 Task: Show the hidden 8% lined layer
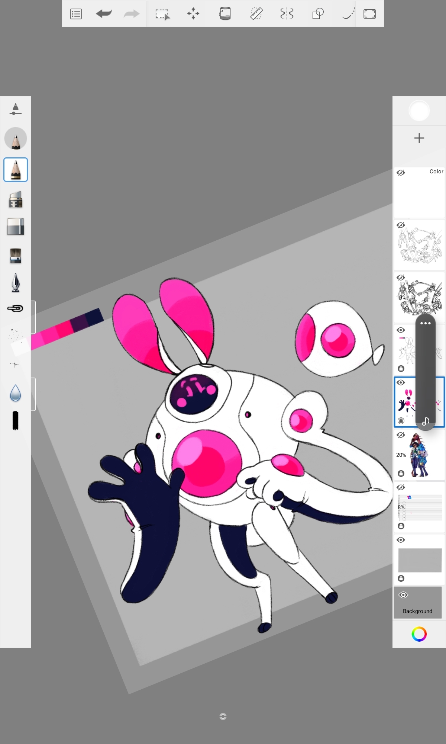(401, 488)
